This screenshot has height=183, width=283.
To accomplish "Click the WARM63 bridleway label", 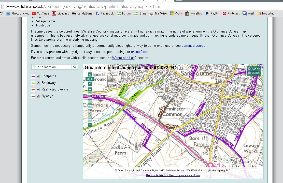I will click(122, 90).
